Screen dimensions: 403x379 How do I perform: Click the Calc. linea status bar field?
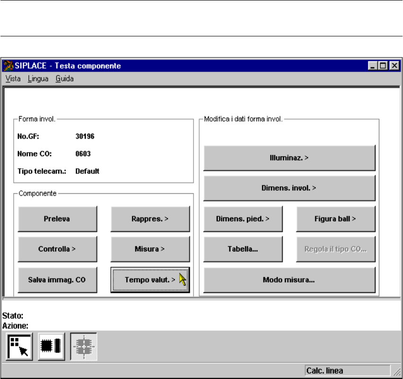pos(347,370)
